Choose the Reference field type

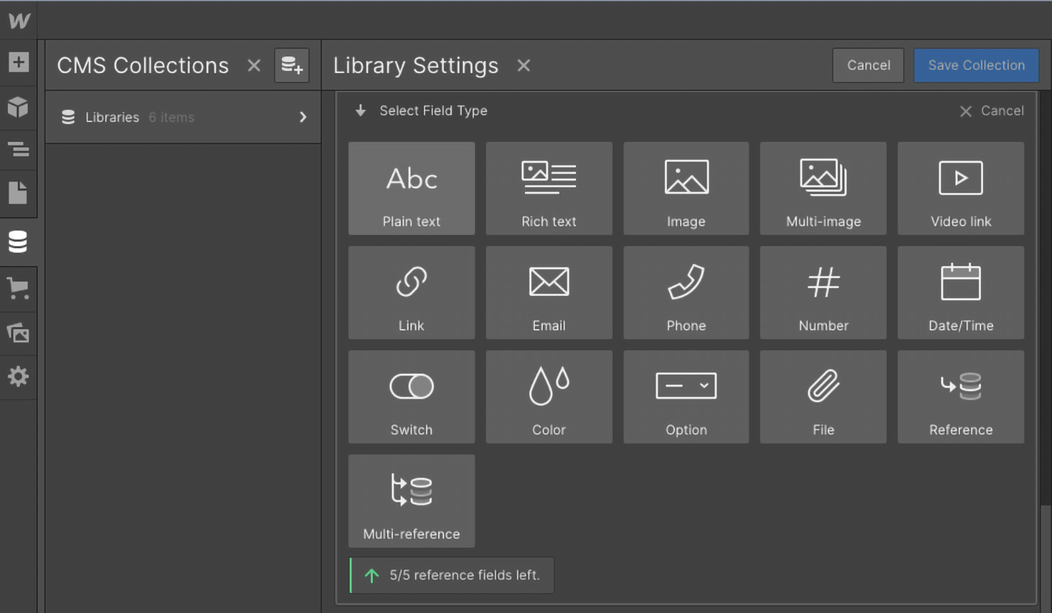tap(960, 396)
